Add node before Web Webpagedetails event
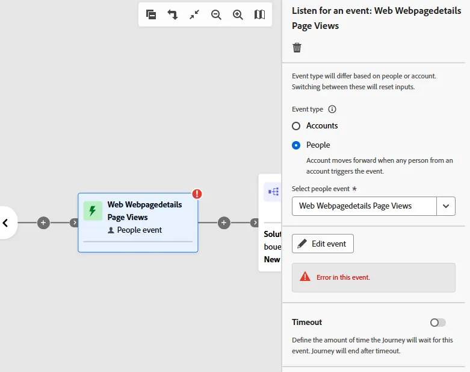The width and height of the screenshot is (470, 372). pyautogui.click(x=43, y=223)
